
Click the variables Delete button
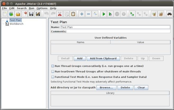[129, 58]
